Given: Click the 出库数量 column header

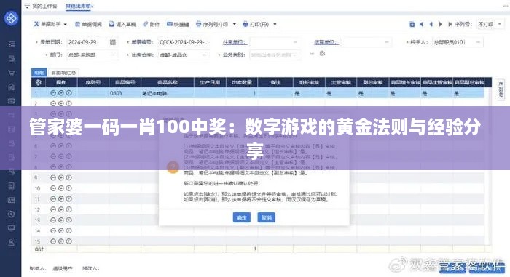Looking at the screenshot, I should click(x=242, y=82).
